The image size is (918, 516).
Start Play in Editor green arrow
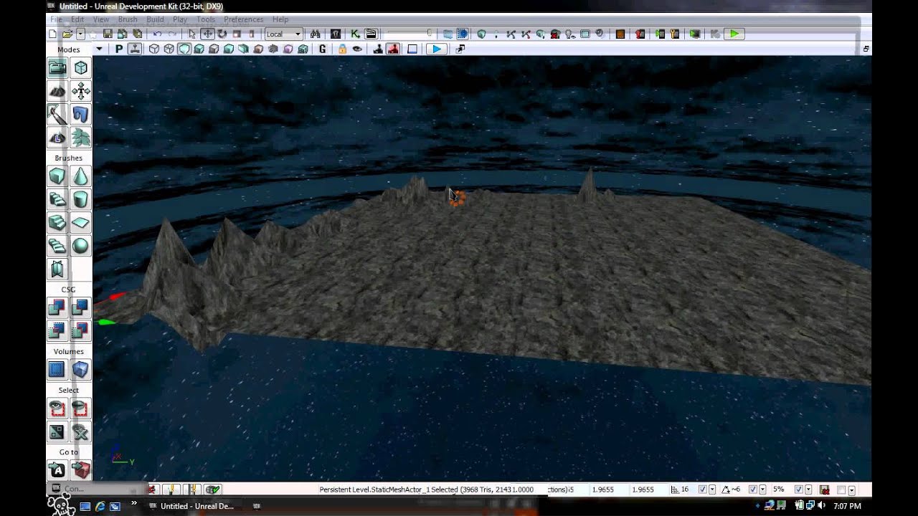click(734, 34)
